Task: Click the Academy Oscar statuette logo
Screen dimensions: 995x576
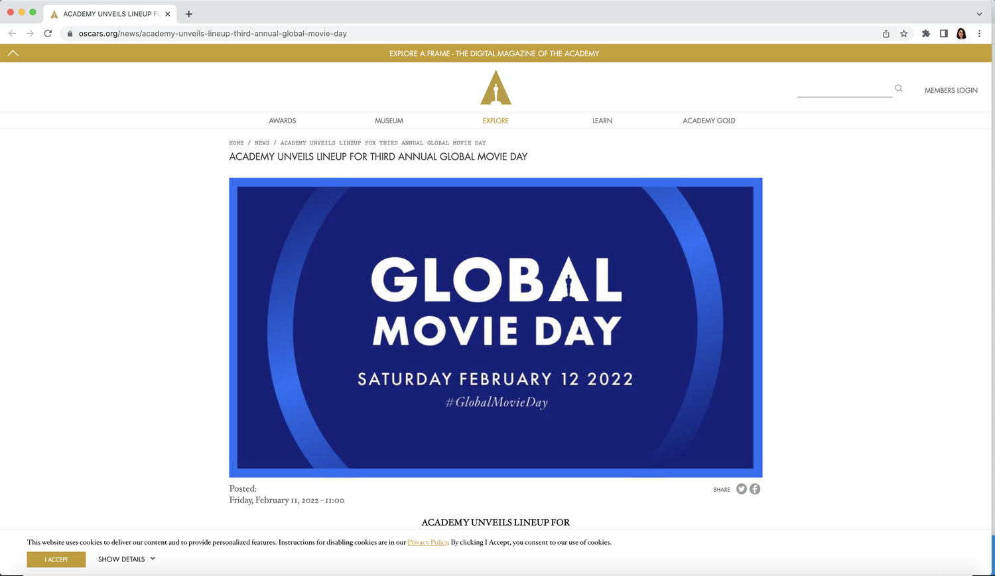Action: (496, 87)
